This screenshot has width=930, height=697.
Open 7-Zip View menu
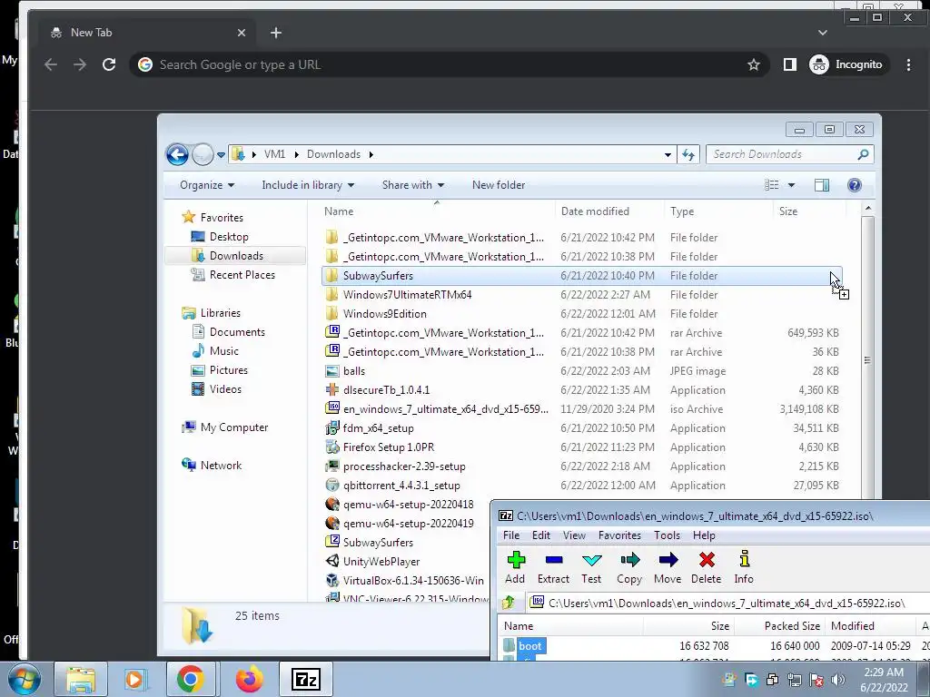[x=574, y=535]
